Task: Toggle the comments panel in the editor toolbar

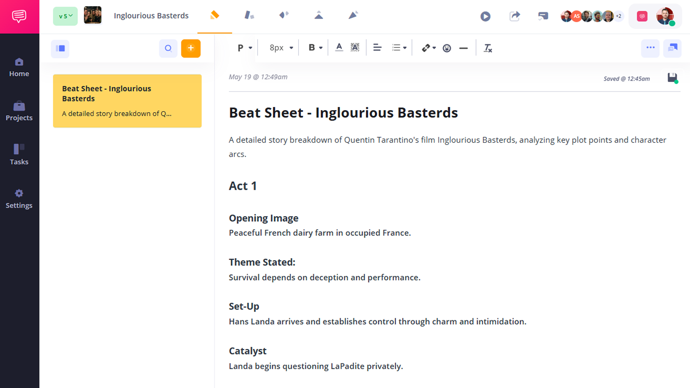Action: pyautogui.click(x=672, y=48)
